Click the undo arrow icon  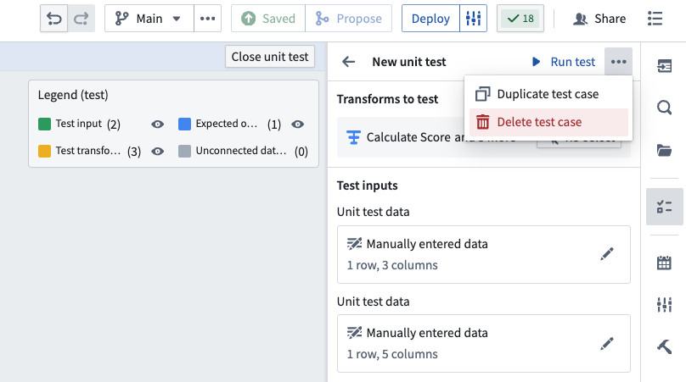(x=53, y=19)
